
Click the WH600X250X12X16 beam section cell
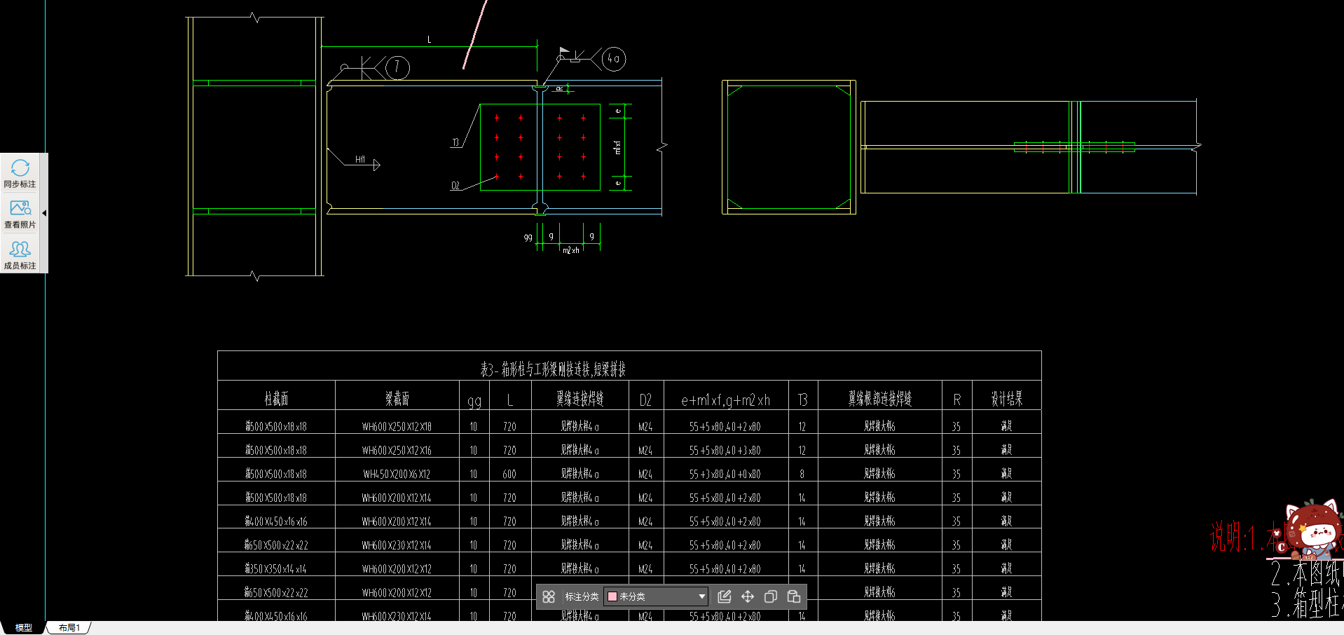[x=397, y=451]
